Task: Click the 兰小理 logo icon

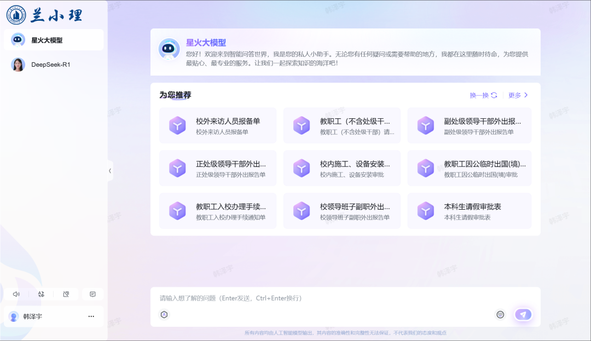Action: tap(17, 15)
